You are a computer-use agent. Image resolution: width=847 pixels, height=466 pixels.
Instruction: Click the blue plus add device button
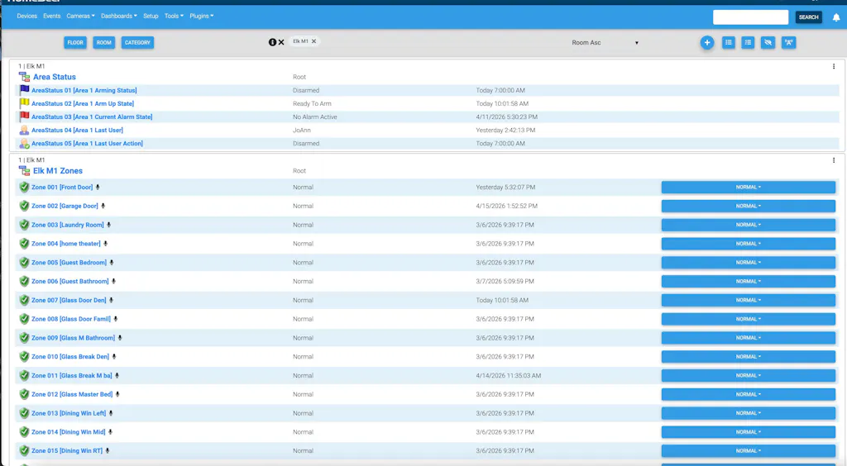tap(706, 42)
